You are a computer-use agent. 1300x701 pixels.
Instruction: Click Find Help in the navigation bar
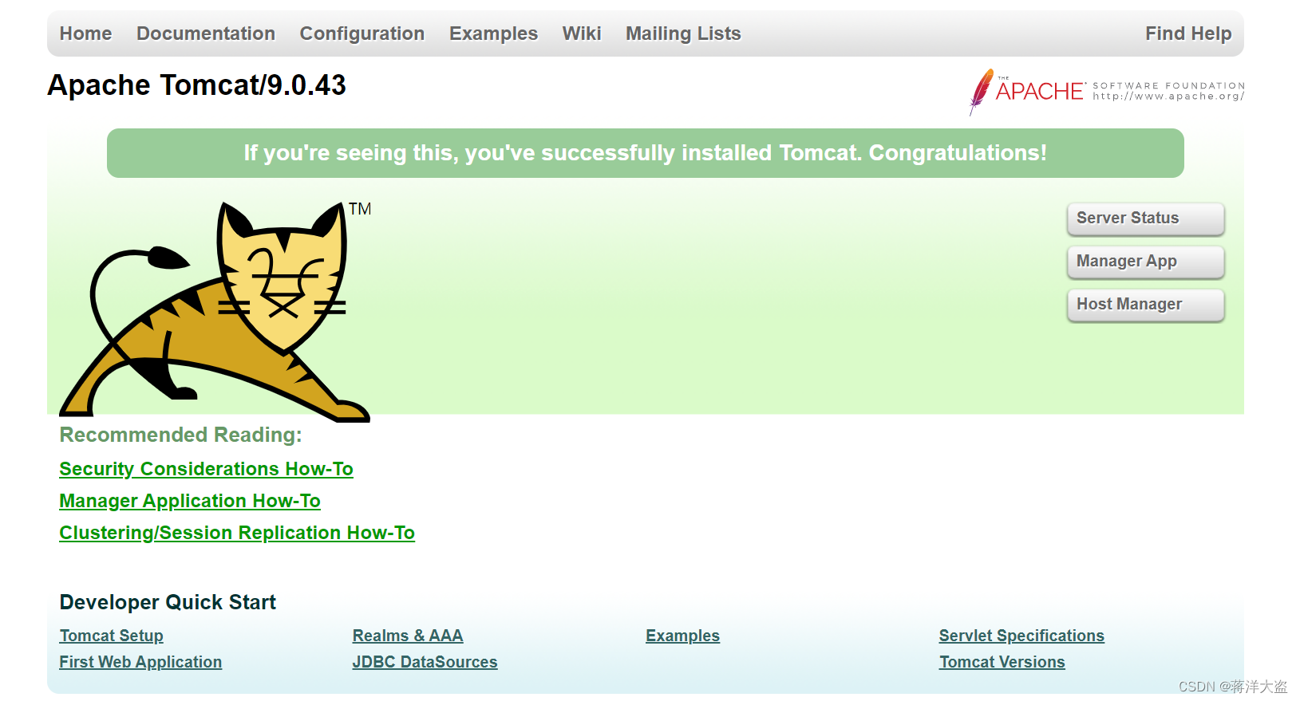1188,33
